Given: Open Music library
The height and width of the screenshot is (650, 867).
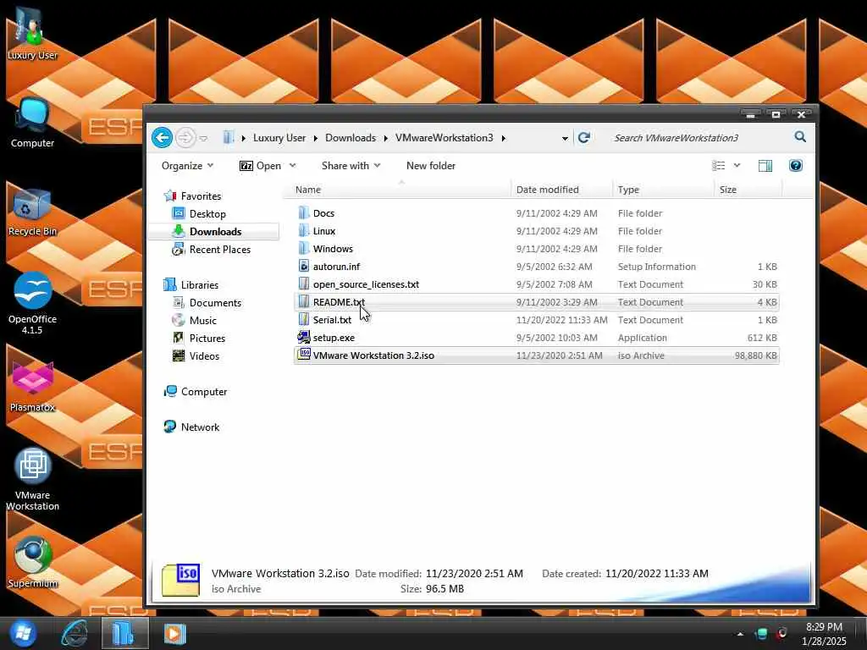Looking at the screenshot, I should click(x=195, y=321).
